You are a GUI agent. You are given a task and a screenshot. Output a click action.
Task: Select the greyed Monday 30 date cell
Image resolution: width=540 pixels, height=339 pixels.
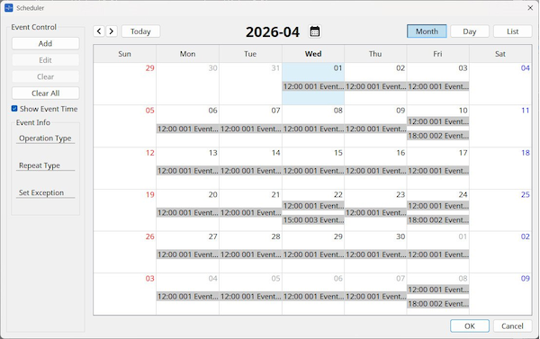click(188, 84)
